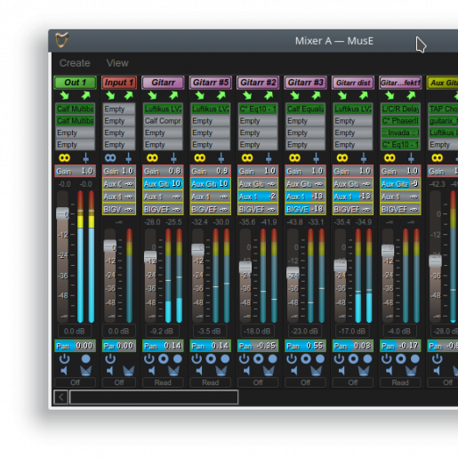The height and width of the screenshot is (458, 458).
Task: Toggle solo on Gitar...fekt1 strip
Action: 411,371
